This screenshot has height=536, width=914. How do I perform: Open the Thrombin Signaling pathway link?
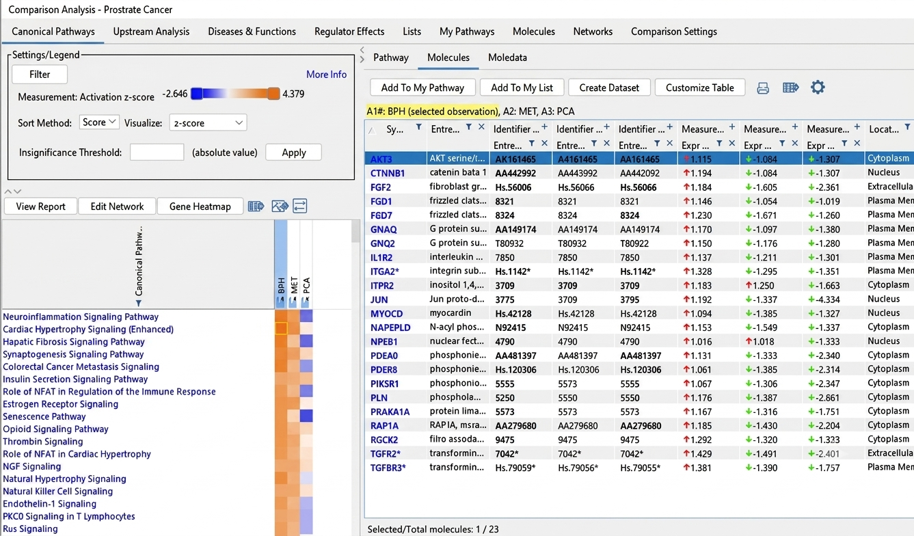(x=43, y=442)
